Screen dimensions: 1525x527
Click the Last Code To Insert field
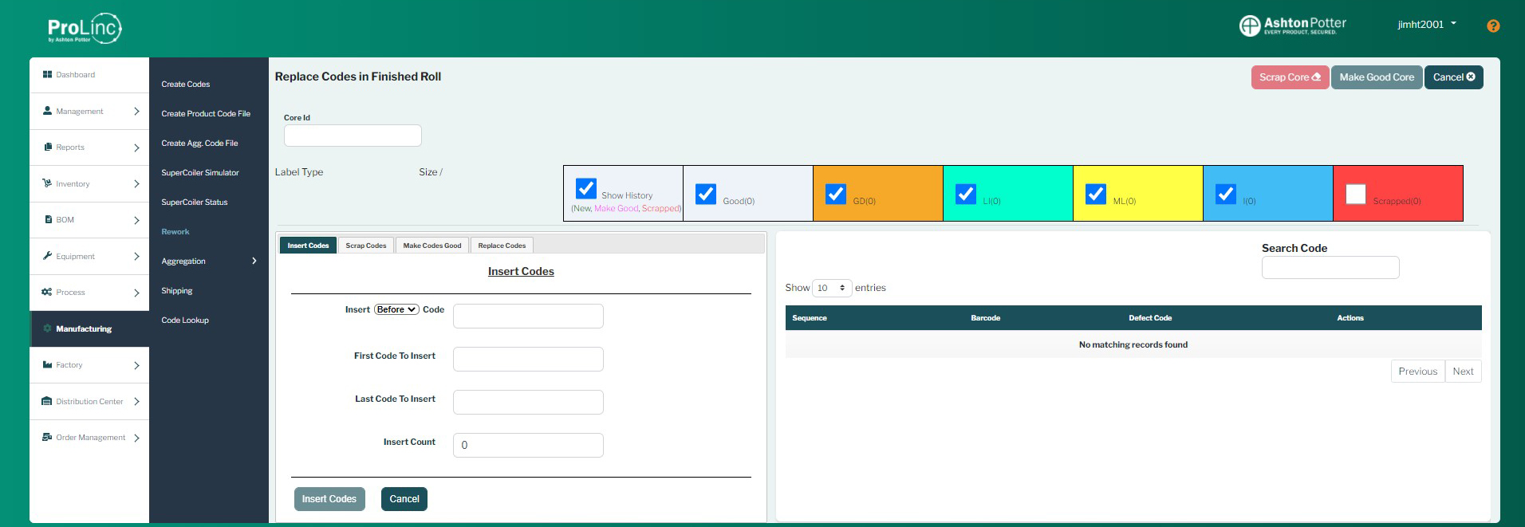pos(528,402)
